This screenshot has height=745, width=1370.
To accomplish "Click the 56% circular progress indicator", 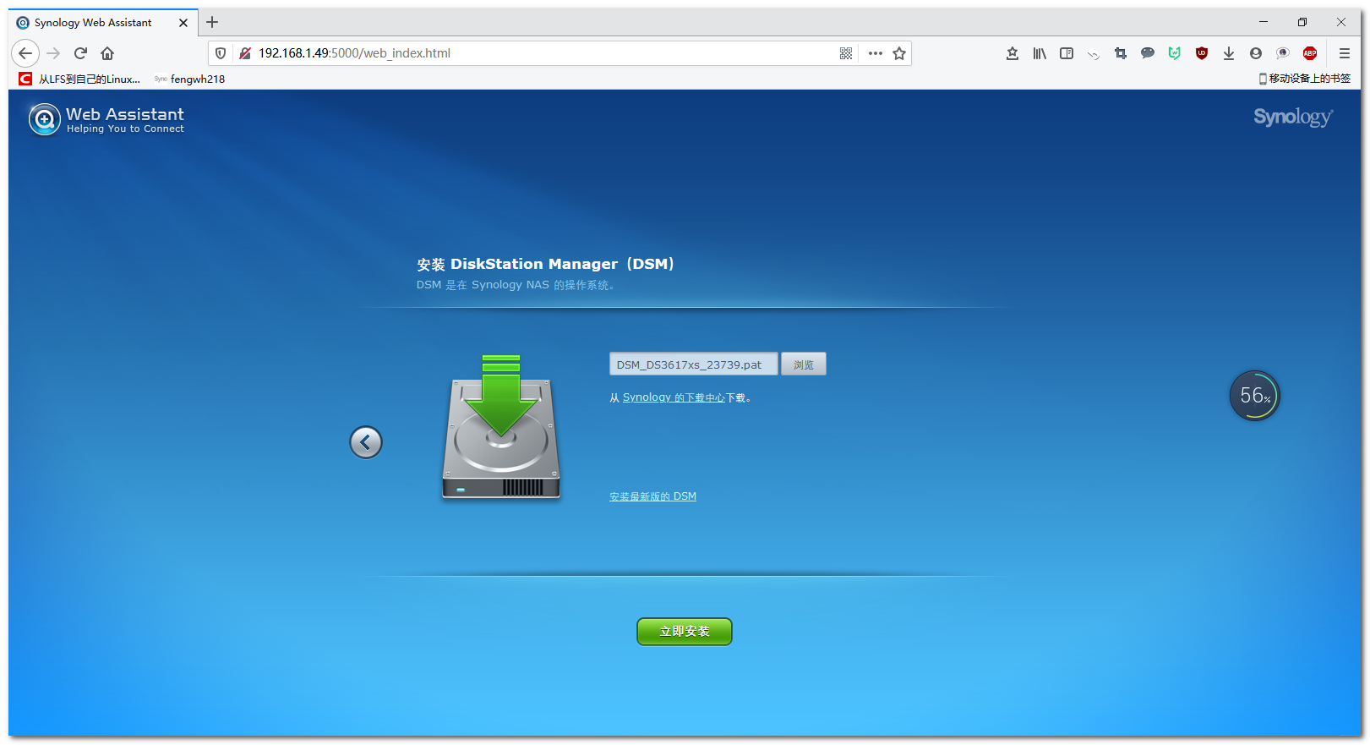I will tap(1255, 396).
